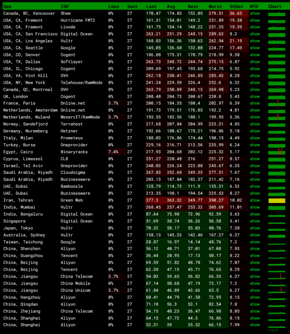Screen dimensions: 290x334
Task: Select the Australia, Sydney geo cell
Action: coord(24,235)
